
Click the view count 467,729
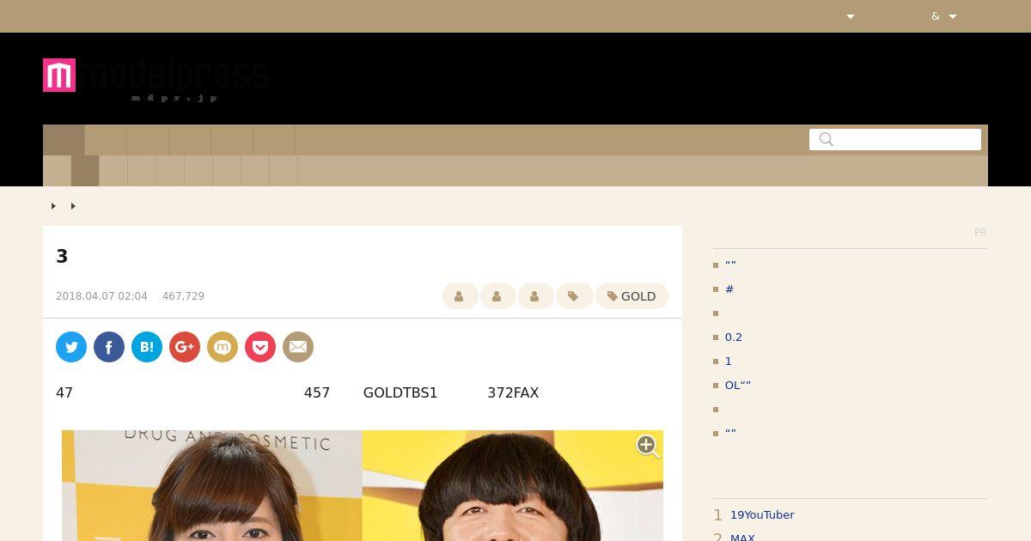[x=183, y=296]
